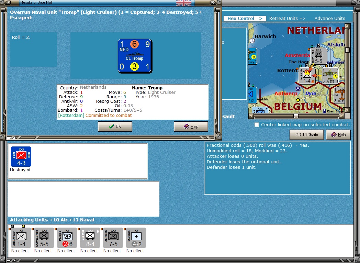Image resolution: width=360 pixels, height=263 pixels.
Task: Click the '[Rotterdam] Committed to combat' status line
Action: (x=95, y=116)
